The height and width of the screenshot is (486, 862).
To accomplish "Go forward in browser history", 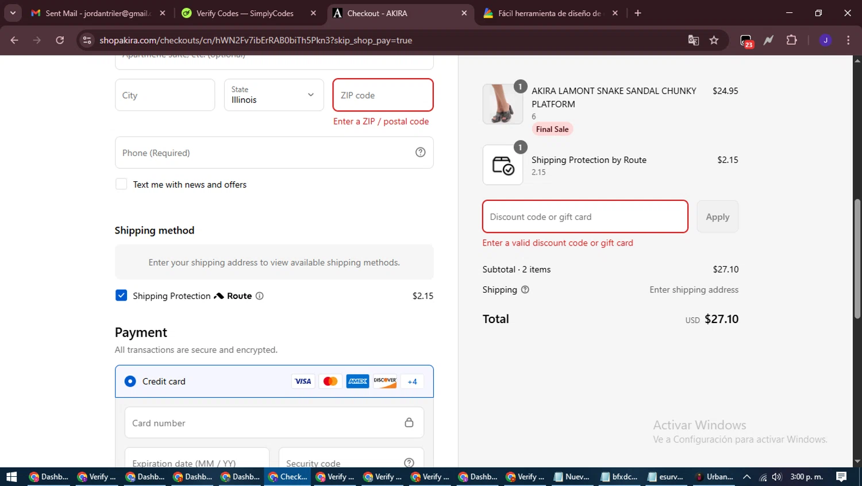I will tap(37, 40).
